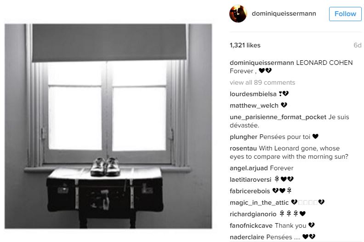Visit fanofnickcave's profile
This screenshot has width=364, height=242.
pyautogui.click(x=251, y=225)
